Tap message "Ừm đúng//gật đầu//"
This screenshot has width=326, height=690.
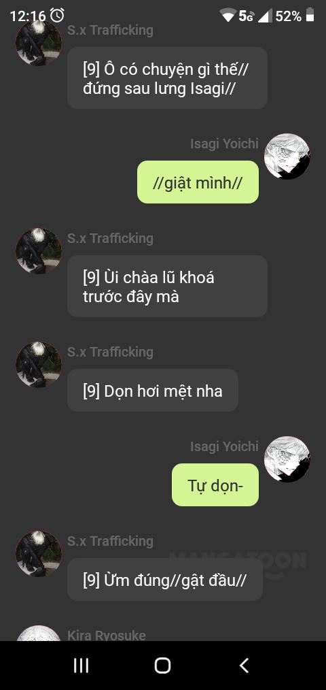pos(165,580)
